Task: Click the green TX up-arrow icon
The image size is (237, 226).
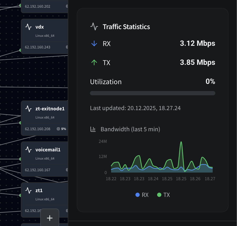Action: 94,63
